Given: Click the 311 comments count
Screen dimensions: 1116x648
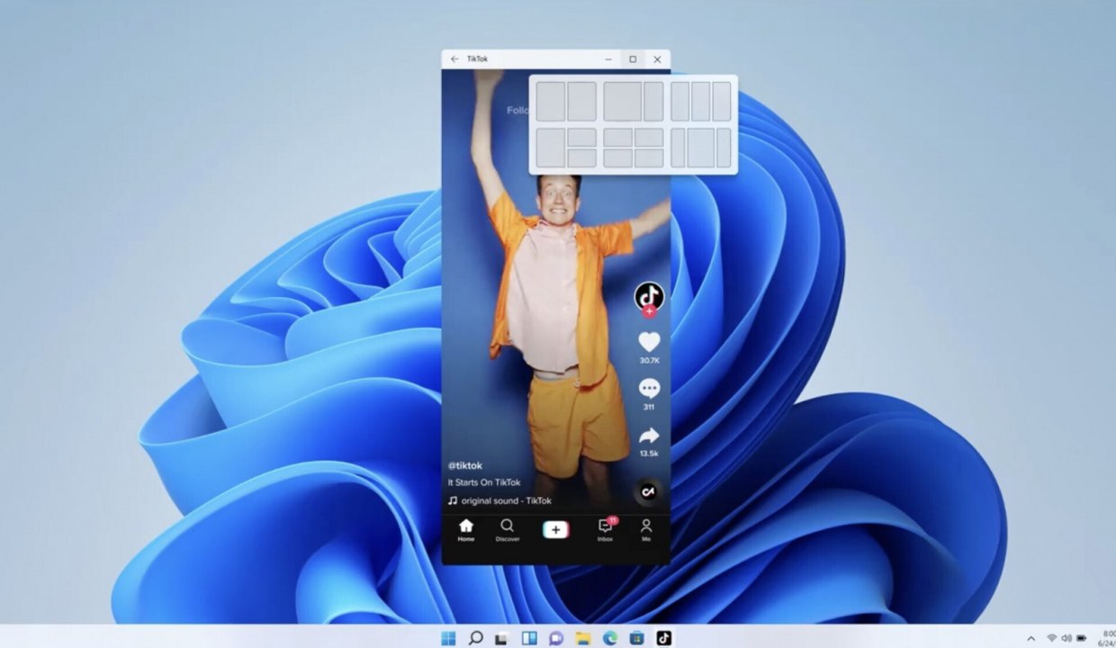Looking at the screenshot, I should 649,407.
